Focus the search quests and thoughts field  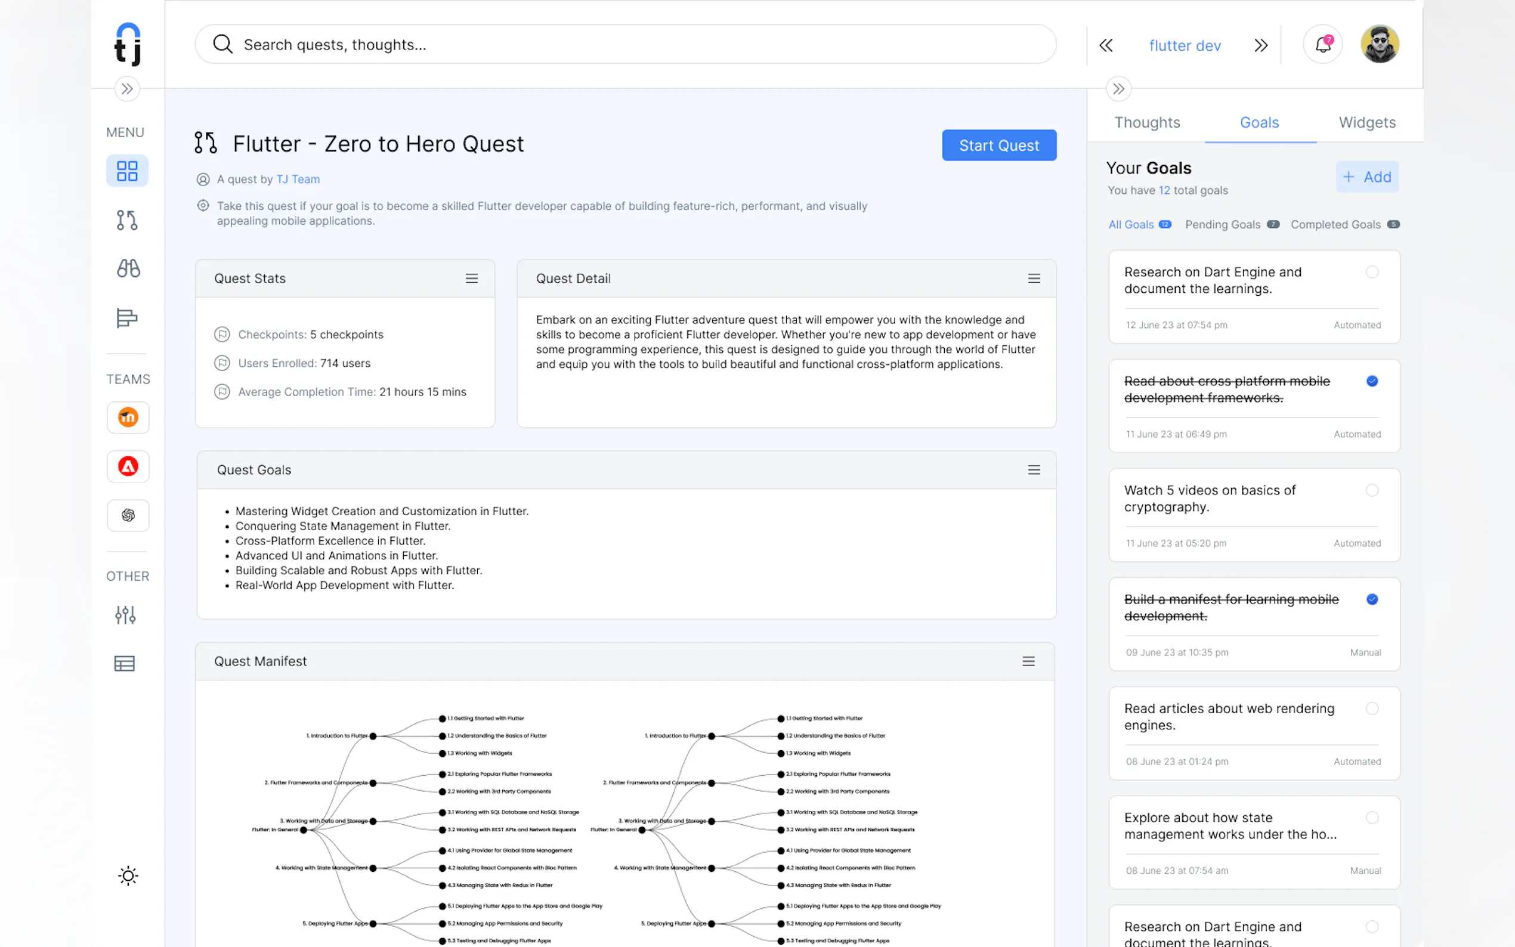626,45
